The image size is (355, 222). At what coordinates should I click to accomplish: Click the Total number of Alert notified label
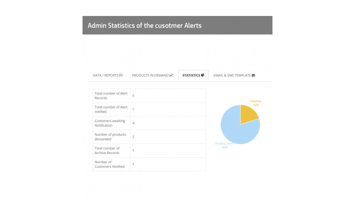click(x=111, y=109)
